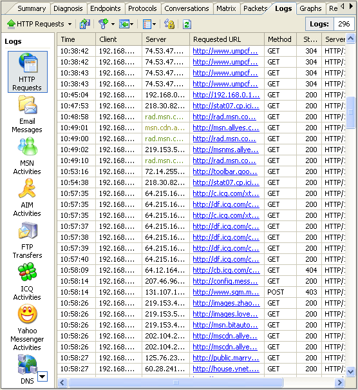The height and width of the screenshot is (390, 358).
Task: Click the Status (St...) column header
Action: [x=309, y=39]
